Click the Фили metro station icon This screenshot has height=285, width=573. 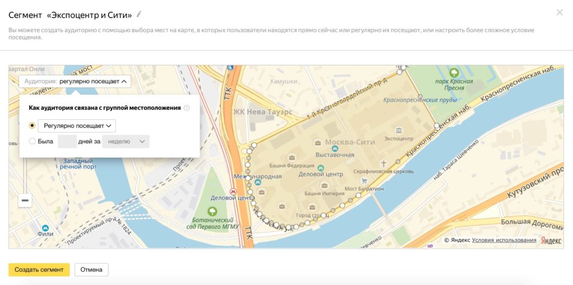[x=45, y=228]
